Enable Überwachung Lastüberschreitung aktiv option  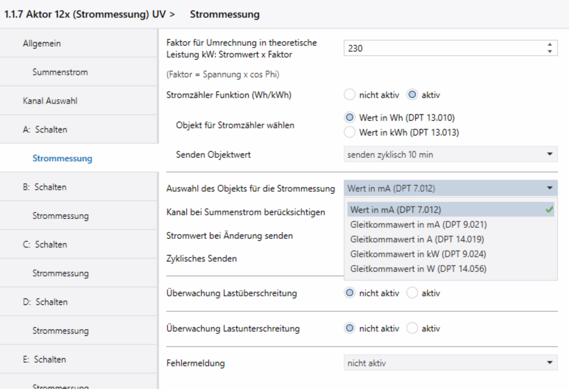[412, 293]
